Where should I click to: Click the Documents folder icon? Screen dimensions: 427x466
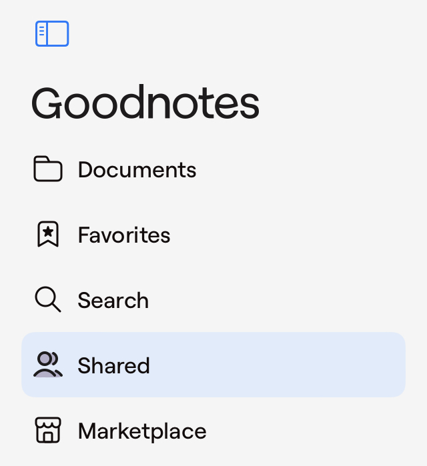(x=48, y=169)
